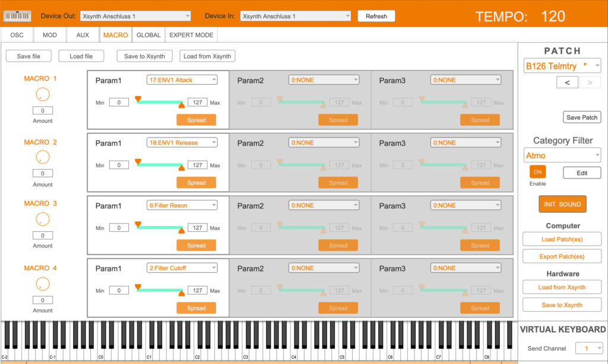608x364 pixels.
Task: Click the Refresh button
Action: click(x=376, y=16)
